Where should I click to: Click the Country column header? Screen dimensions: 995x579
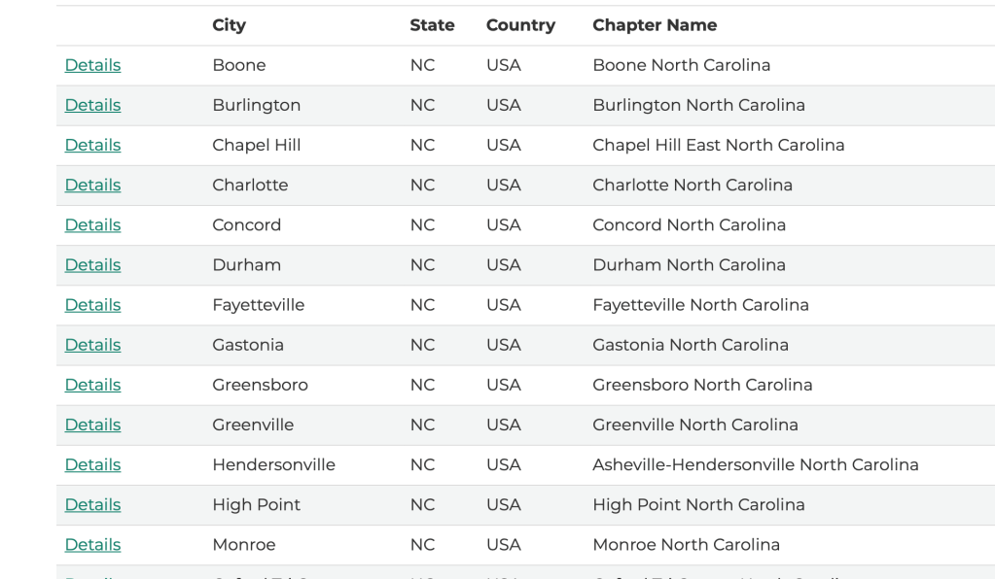[520, 25]
